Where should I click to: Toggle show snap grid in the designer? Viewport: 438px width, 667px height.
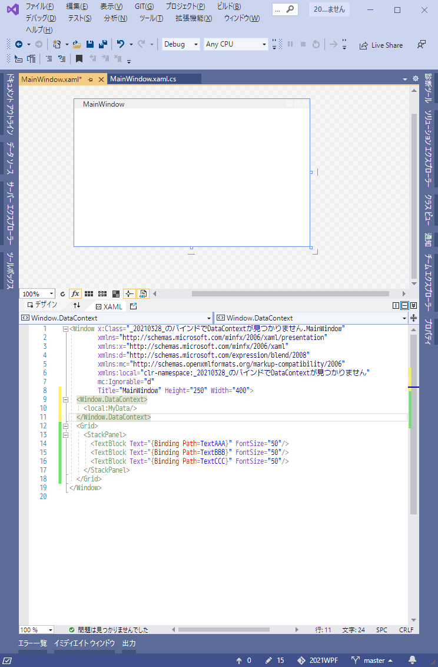tap(89, 293)
